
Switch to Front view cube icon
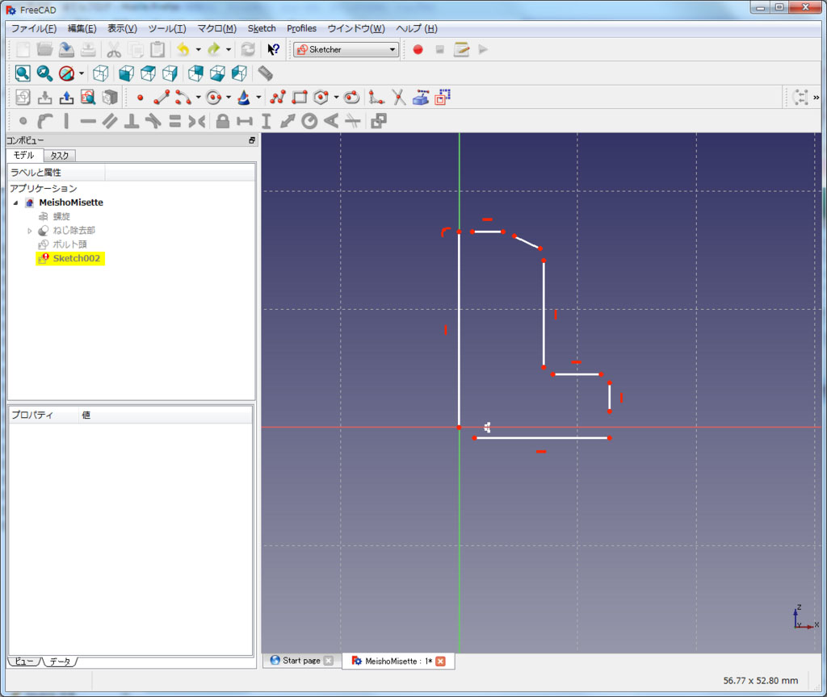tap(126, 73)
